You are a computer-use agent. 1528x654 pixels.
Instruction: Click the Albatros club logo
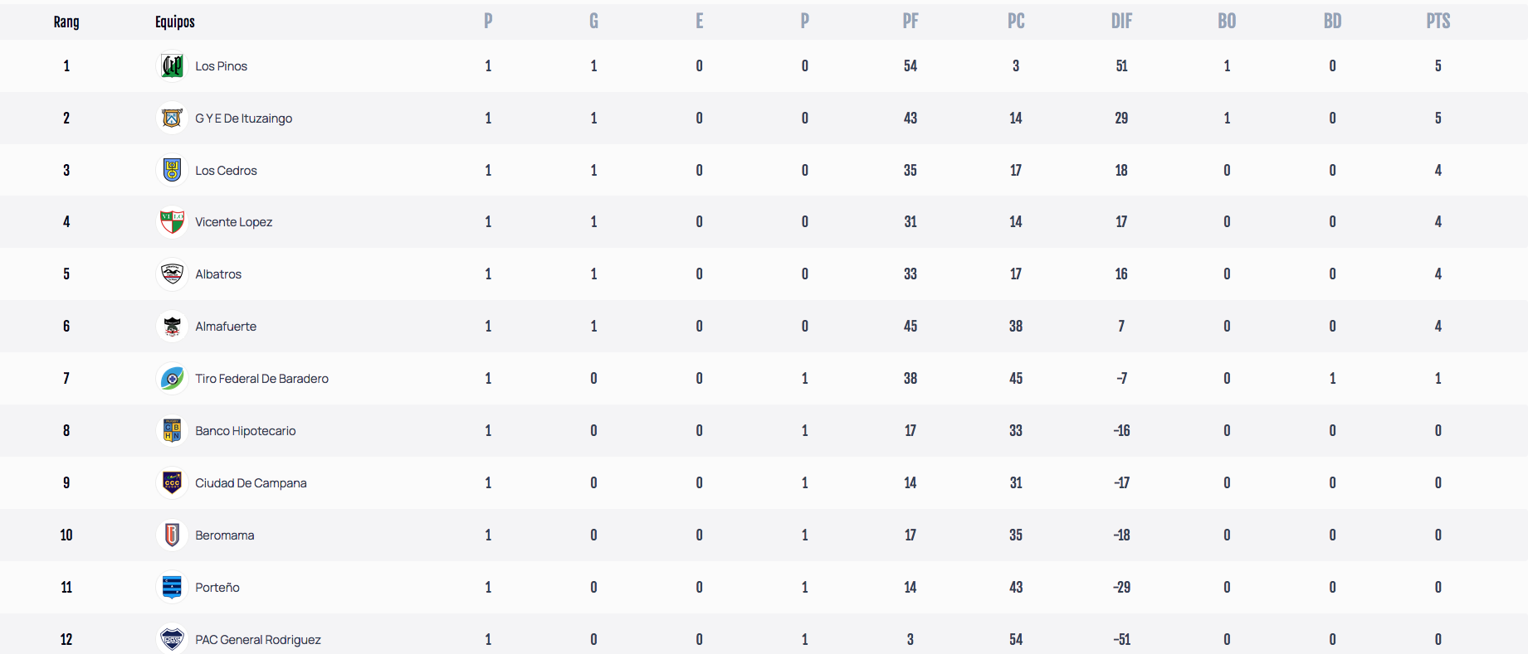tap(172, 274)
